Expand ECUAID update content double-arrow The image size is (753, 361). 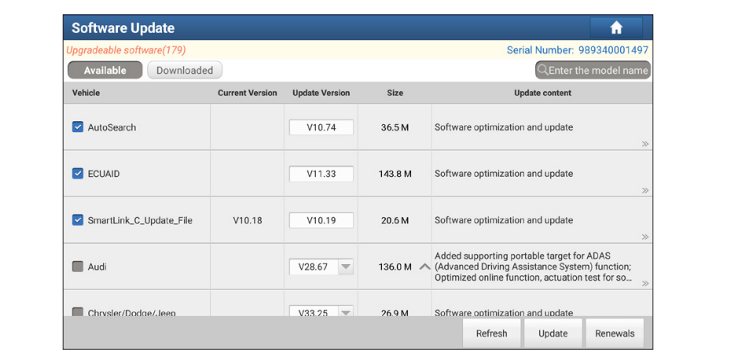click(645, 190)
